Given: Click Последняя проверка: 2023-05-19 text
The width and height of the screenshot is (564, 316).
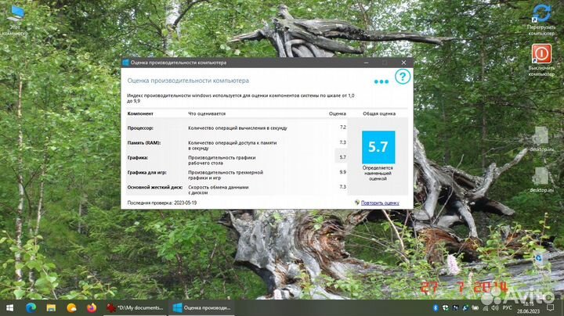Looking at the screenshot, I should tap(162, 203).
